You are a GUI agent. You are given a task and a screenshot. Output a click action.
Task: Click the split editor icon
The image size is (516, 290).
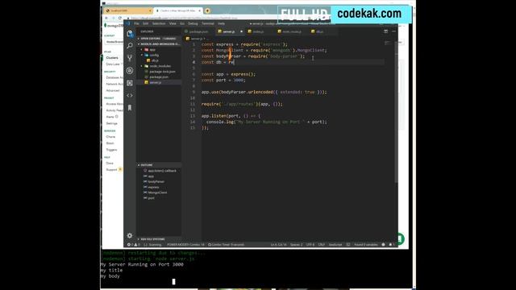(385, 31)
